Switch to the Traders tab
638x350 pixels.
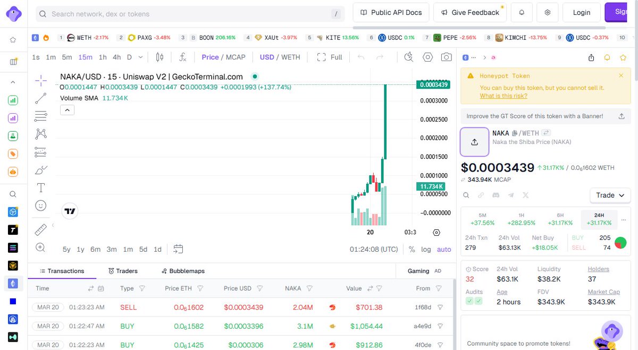click(x=122, y=271)
